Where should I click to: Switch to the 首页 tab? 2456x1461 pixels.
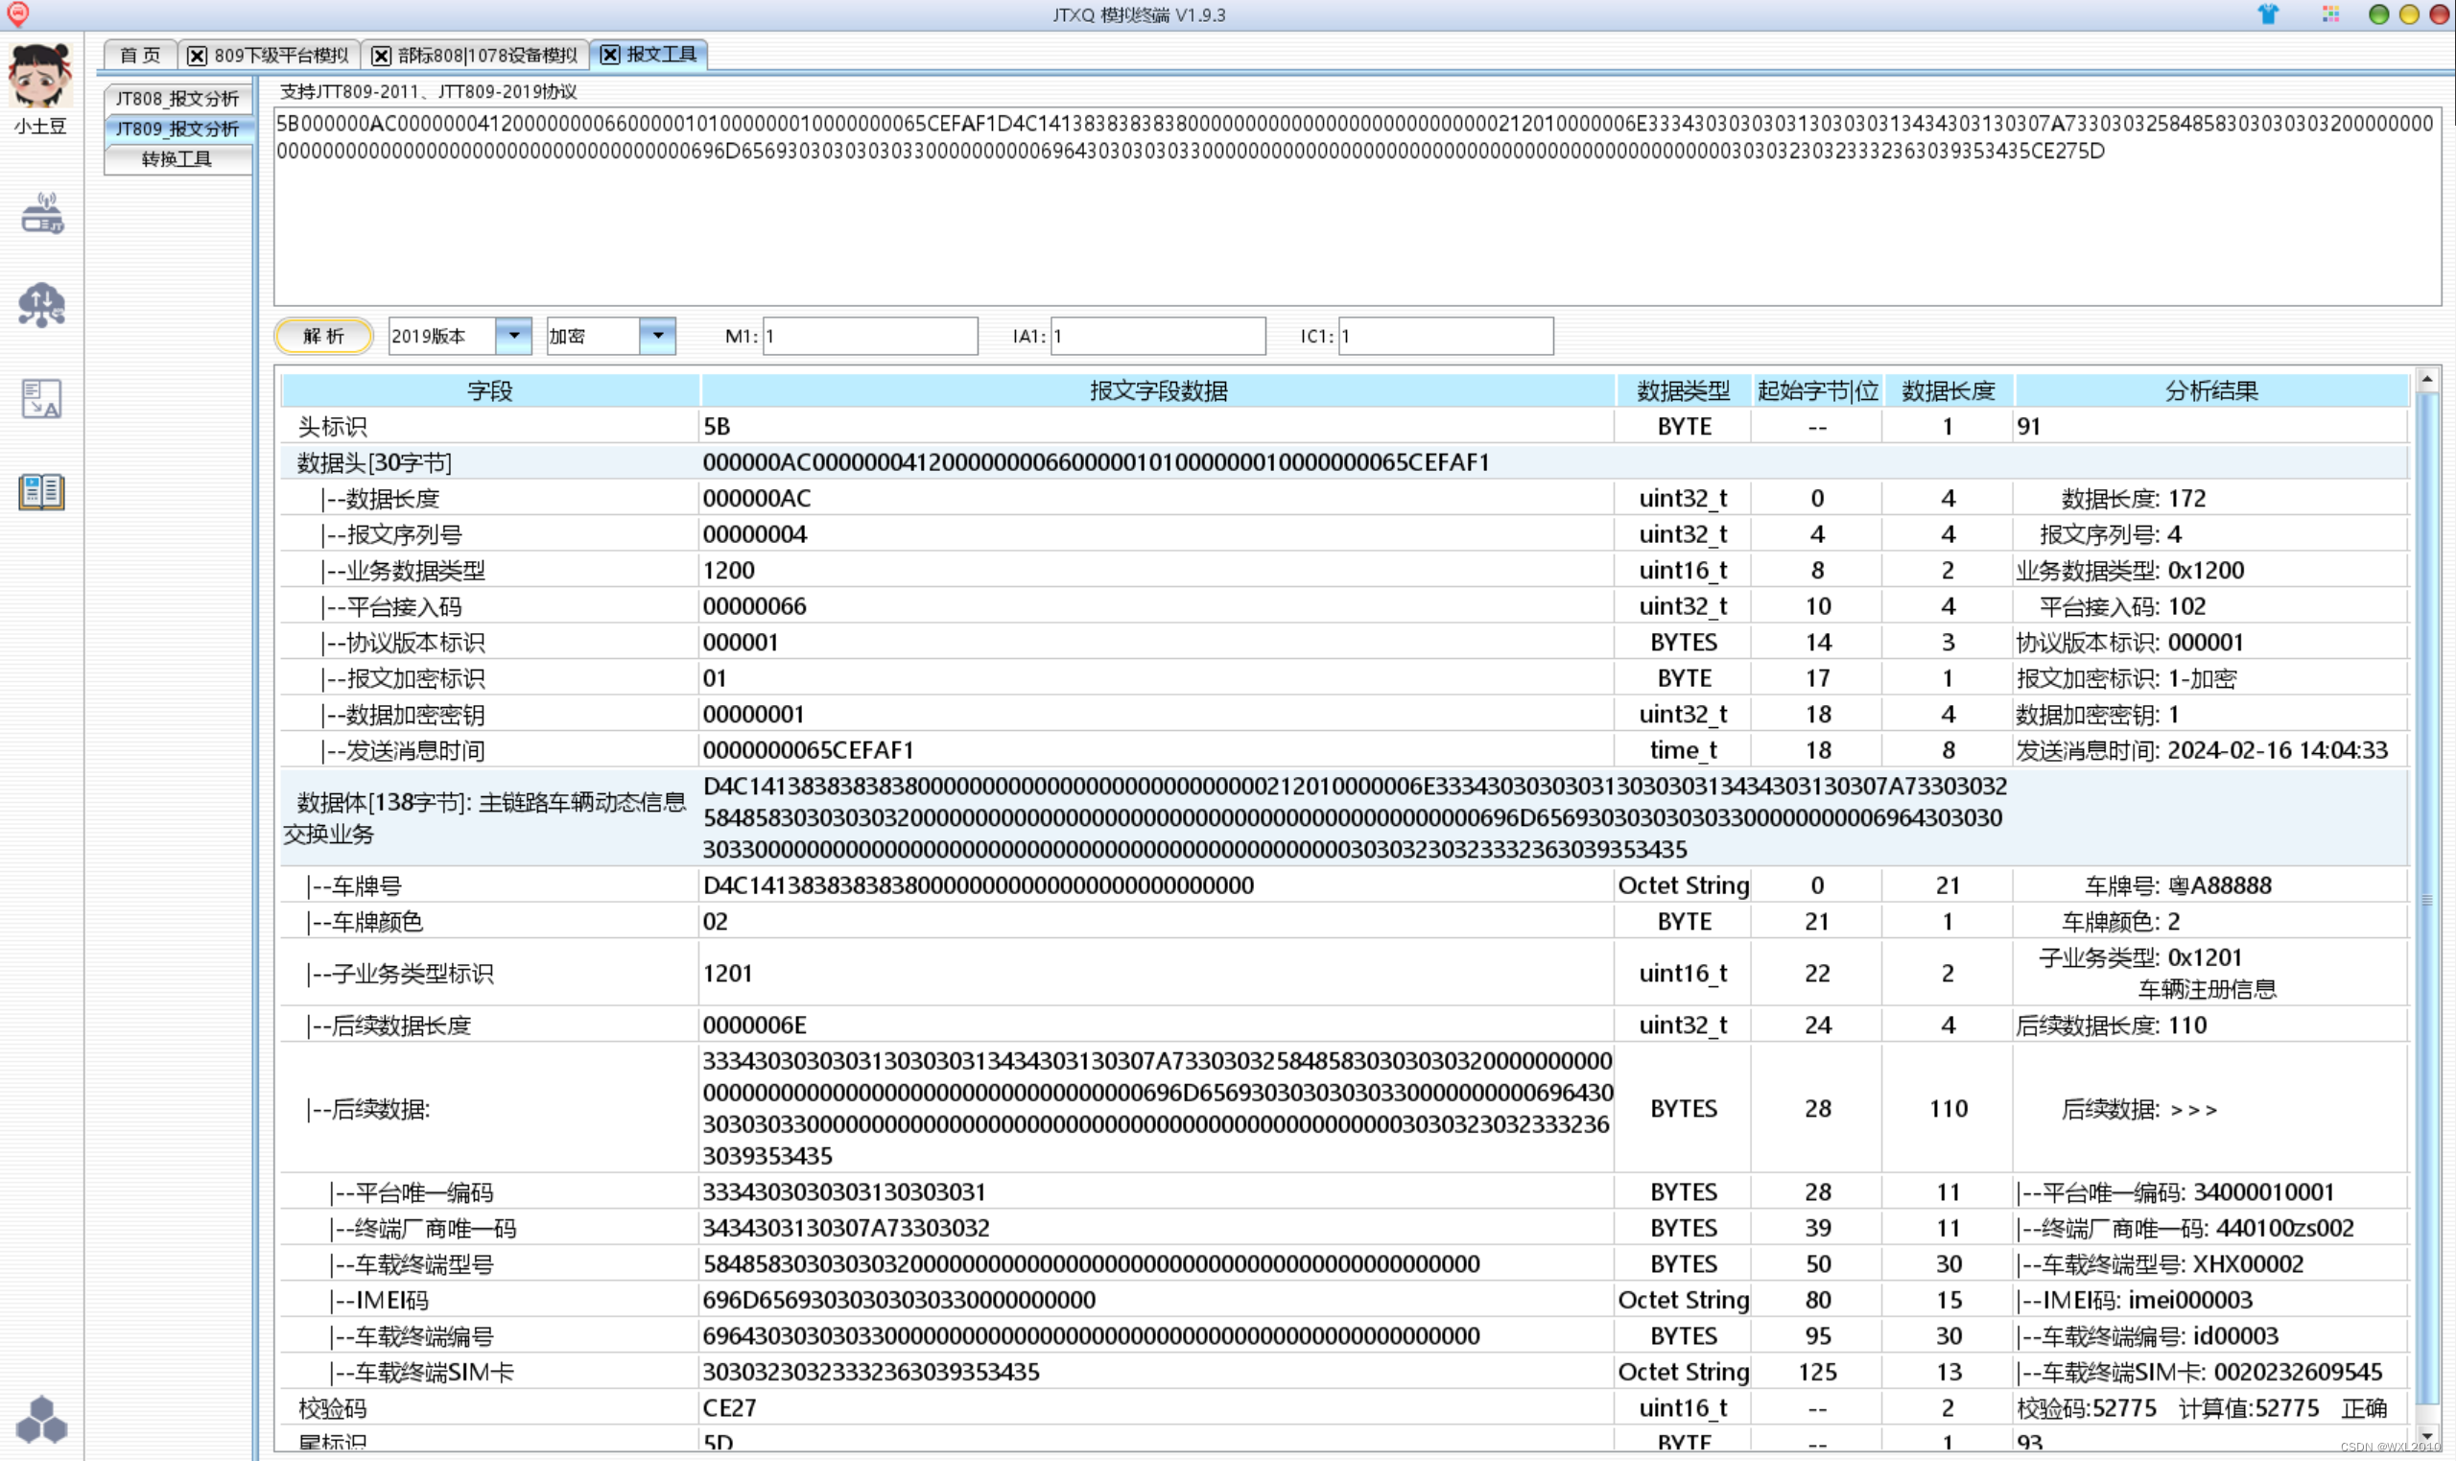click(140, 55)
